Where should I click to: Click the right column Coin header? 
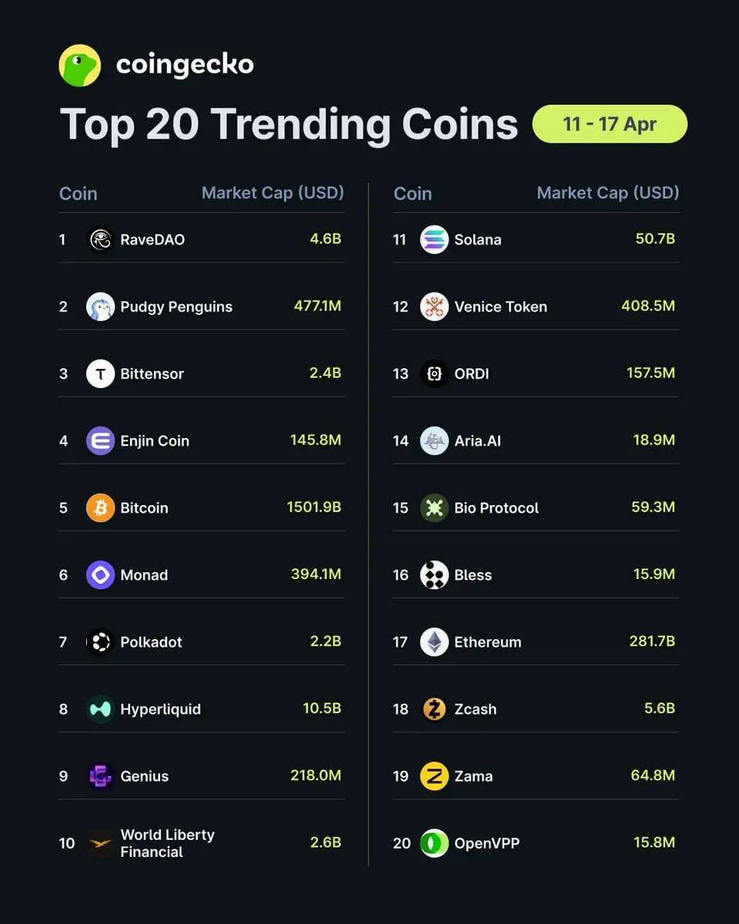(x=413, y=193)
